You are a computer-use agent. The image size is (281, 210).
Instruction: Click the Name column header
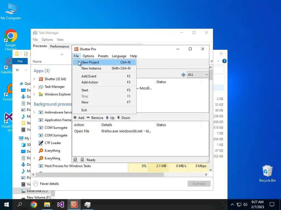pyautogui.click(x=37, y=62)
